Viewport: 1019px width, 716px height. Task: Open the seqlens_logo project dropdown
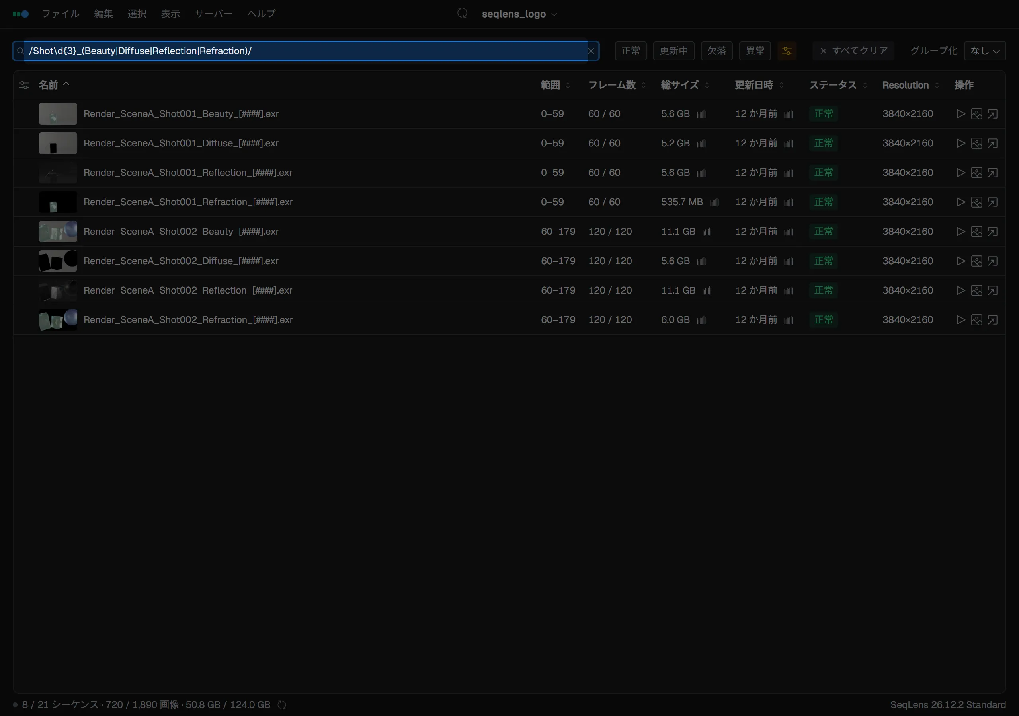[x=519, y=14]
